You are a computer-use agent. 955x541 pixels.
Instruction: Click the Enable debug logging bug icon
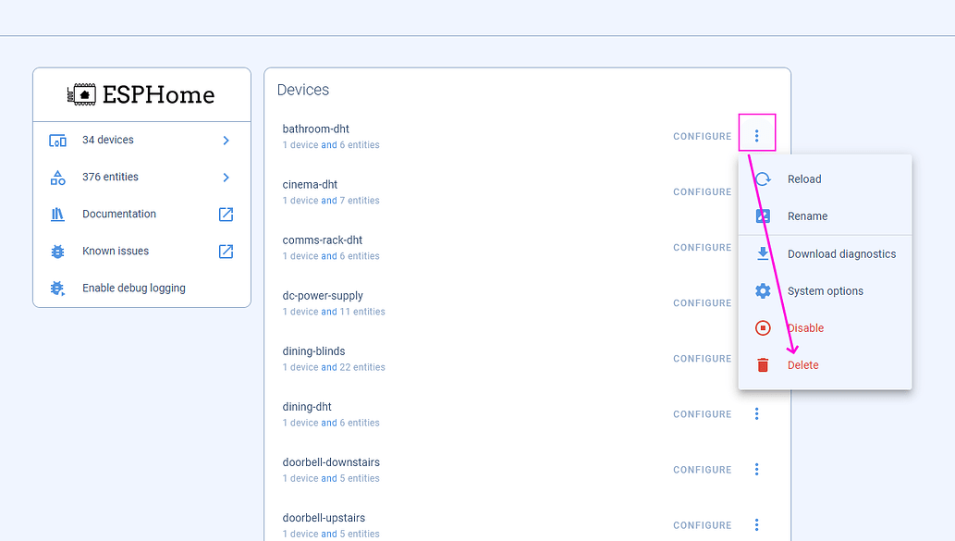click(55, 288)
